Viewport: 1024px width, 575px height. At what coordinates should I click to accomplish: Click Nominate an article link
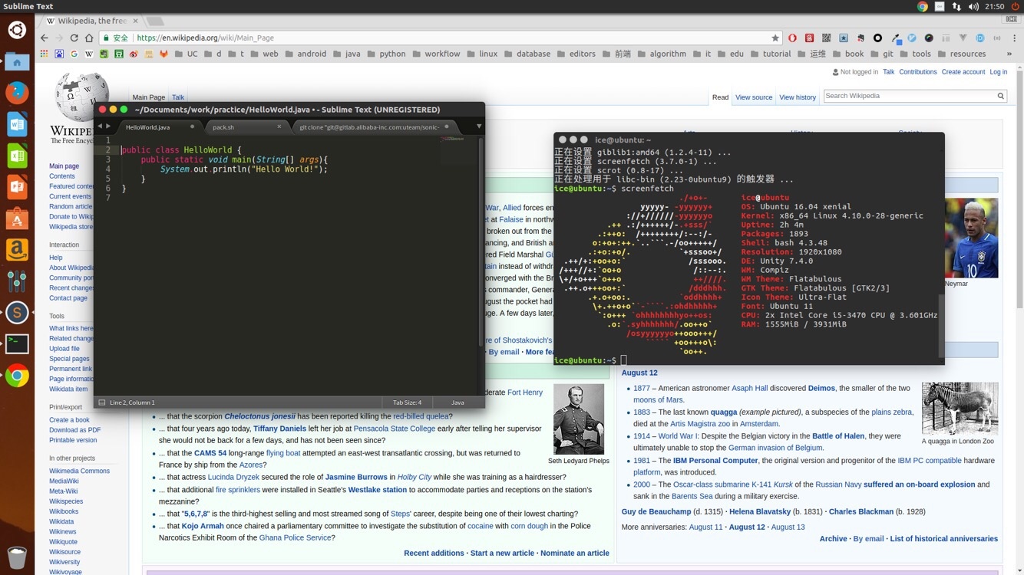[574, 553]
